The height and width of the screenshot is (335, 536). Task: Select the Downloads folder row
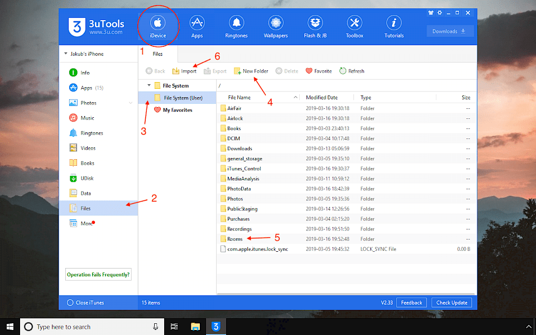346,149
